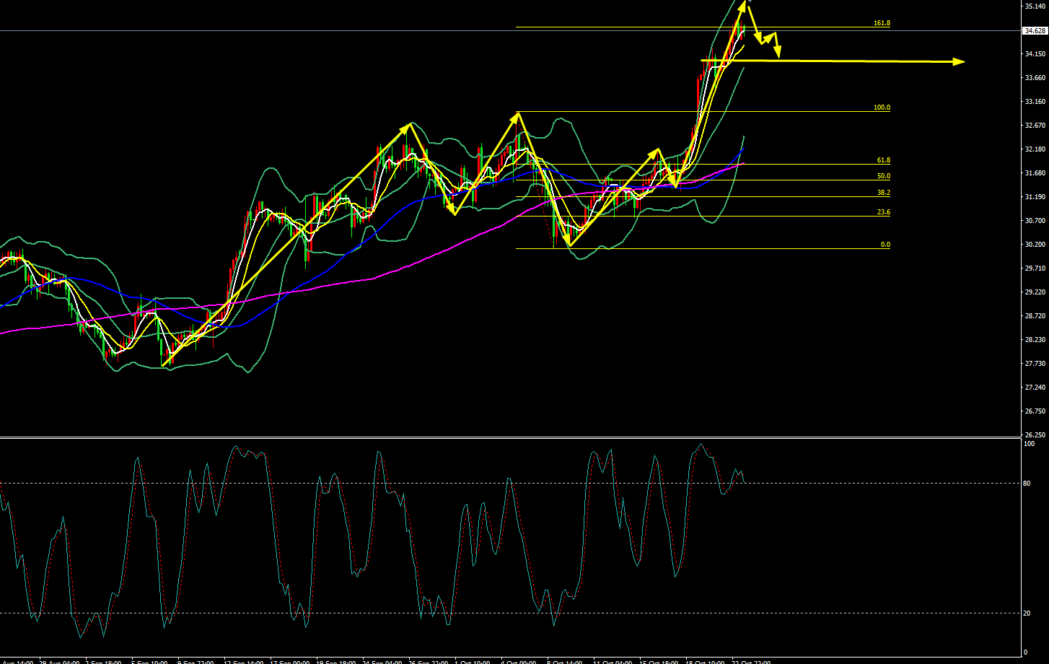Image resolution: width=1049 pixels, height=664 pixels.
Task: Click the 30.700 price axis label
Action: tap(1034, 221)
